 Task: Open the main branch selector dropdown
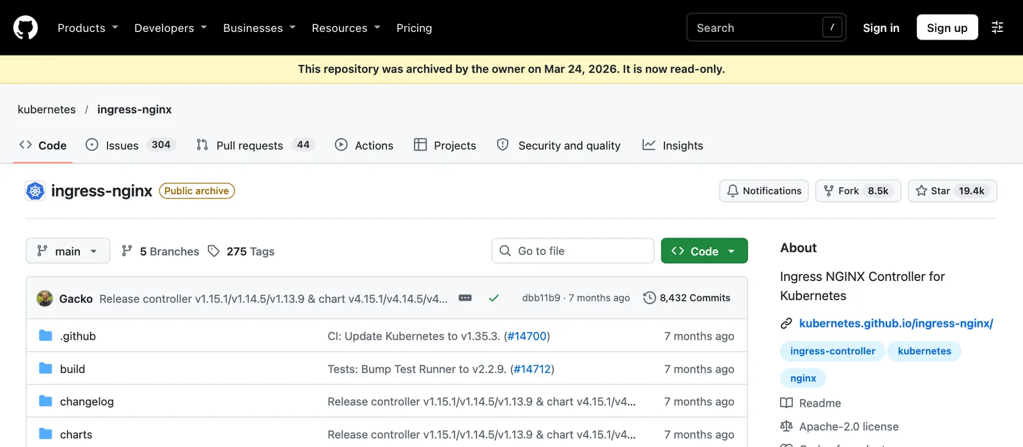pos(68,251)
